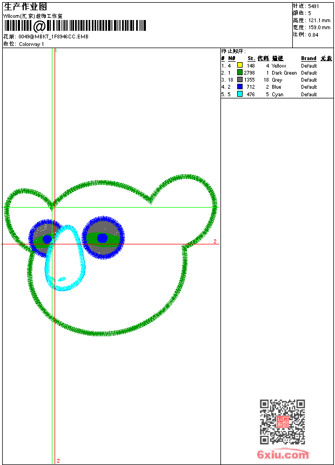The image size is (335, 465).
Task: Click the stitch count 476
Action: pos(251,94)
